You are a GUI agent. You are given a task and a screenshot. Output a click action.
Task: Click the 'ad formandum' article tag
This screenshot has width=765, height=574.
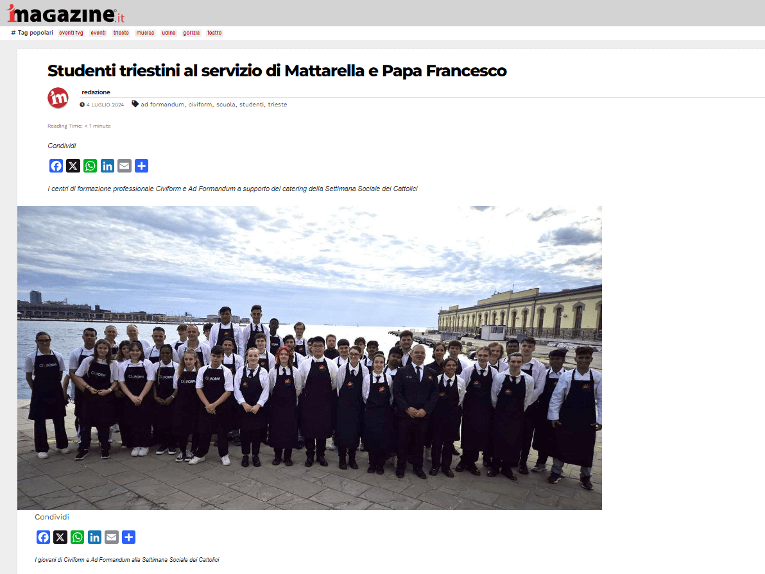click(162, 105)
